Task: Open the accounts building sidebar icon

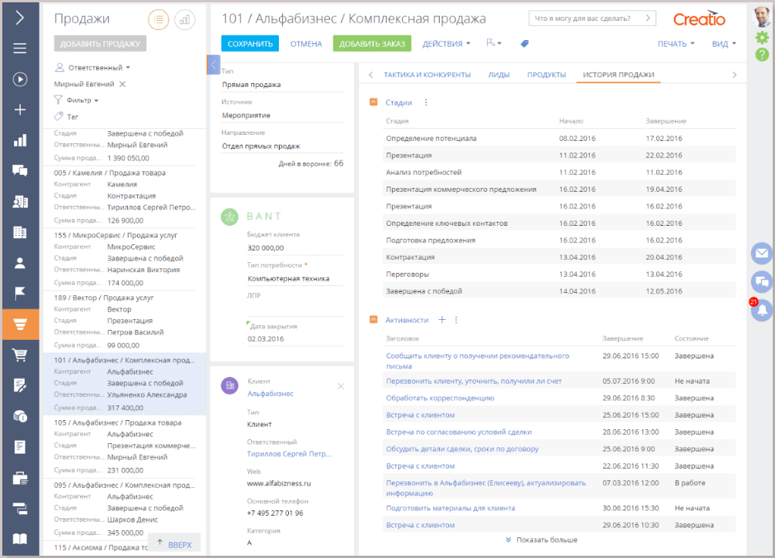Action: tap(20, 232)
